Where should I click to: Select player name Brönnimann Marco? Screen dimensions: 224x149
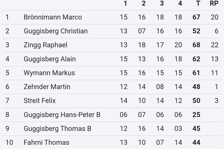53,17
